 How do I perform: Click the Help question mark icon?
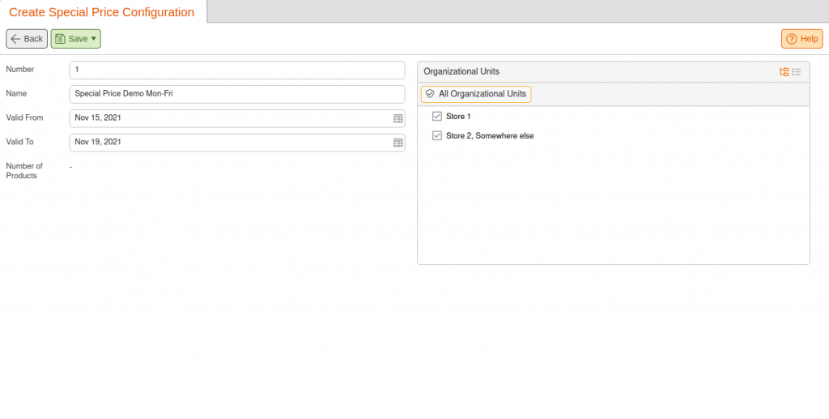(x=792, y=39)
